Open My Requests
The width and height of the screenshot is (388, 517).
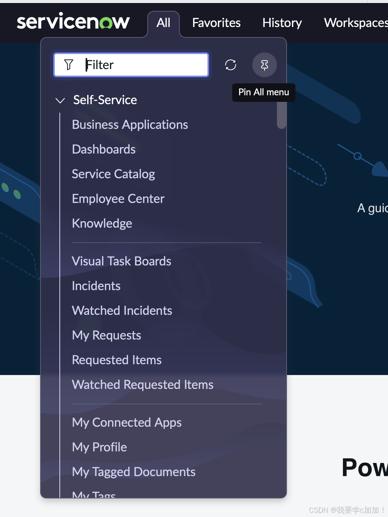106,335
